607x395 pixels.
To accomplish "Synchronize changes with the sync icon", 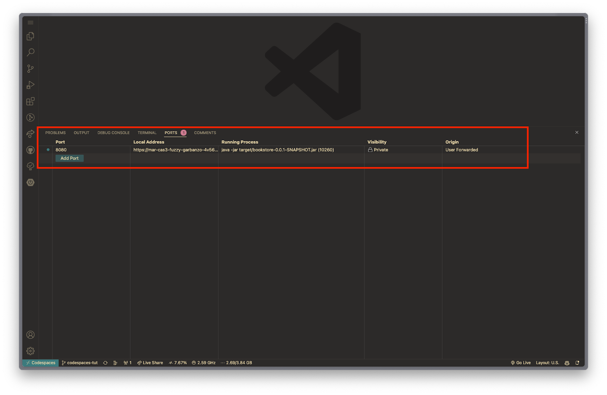I will 105,363.
